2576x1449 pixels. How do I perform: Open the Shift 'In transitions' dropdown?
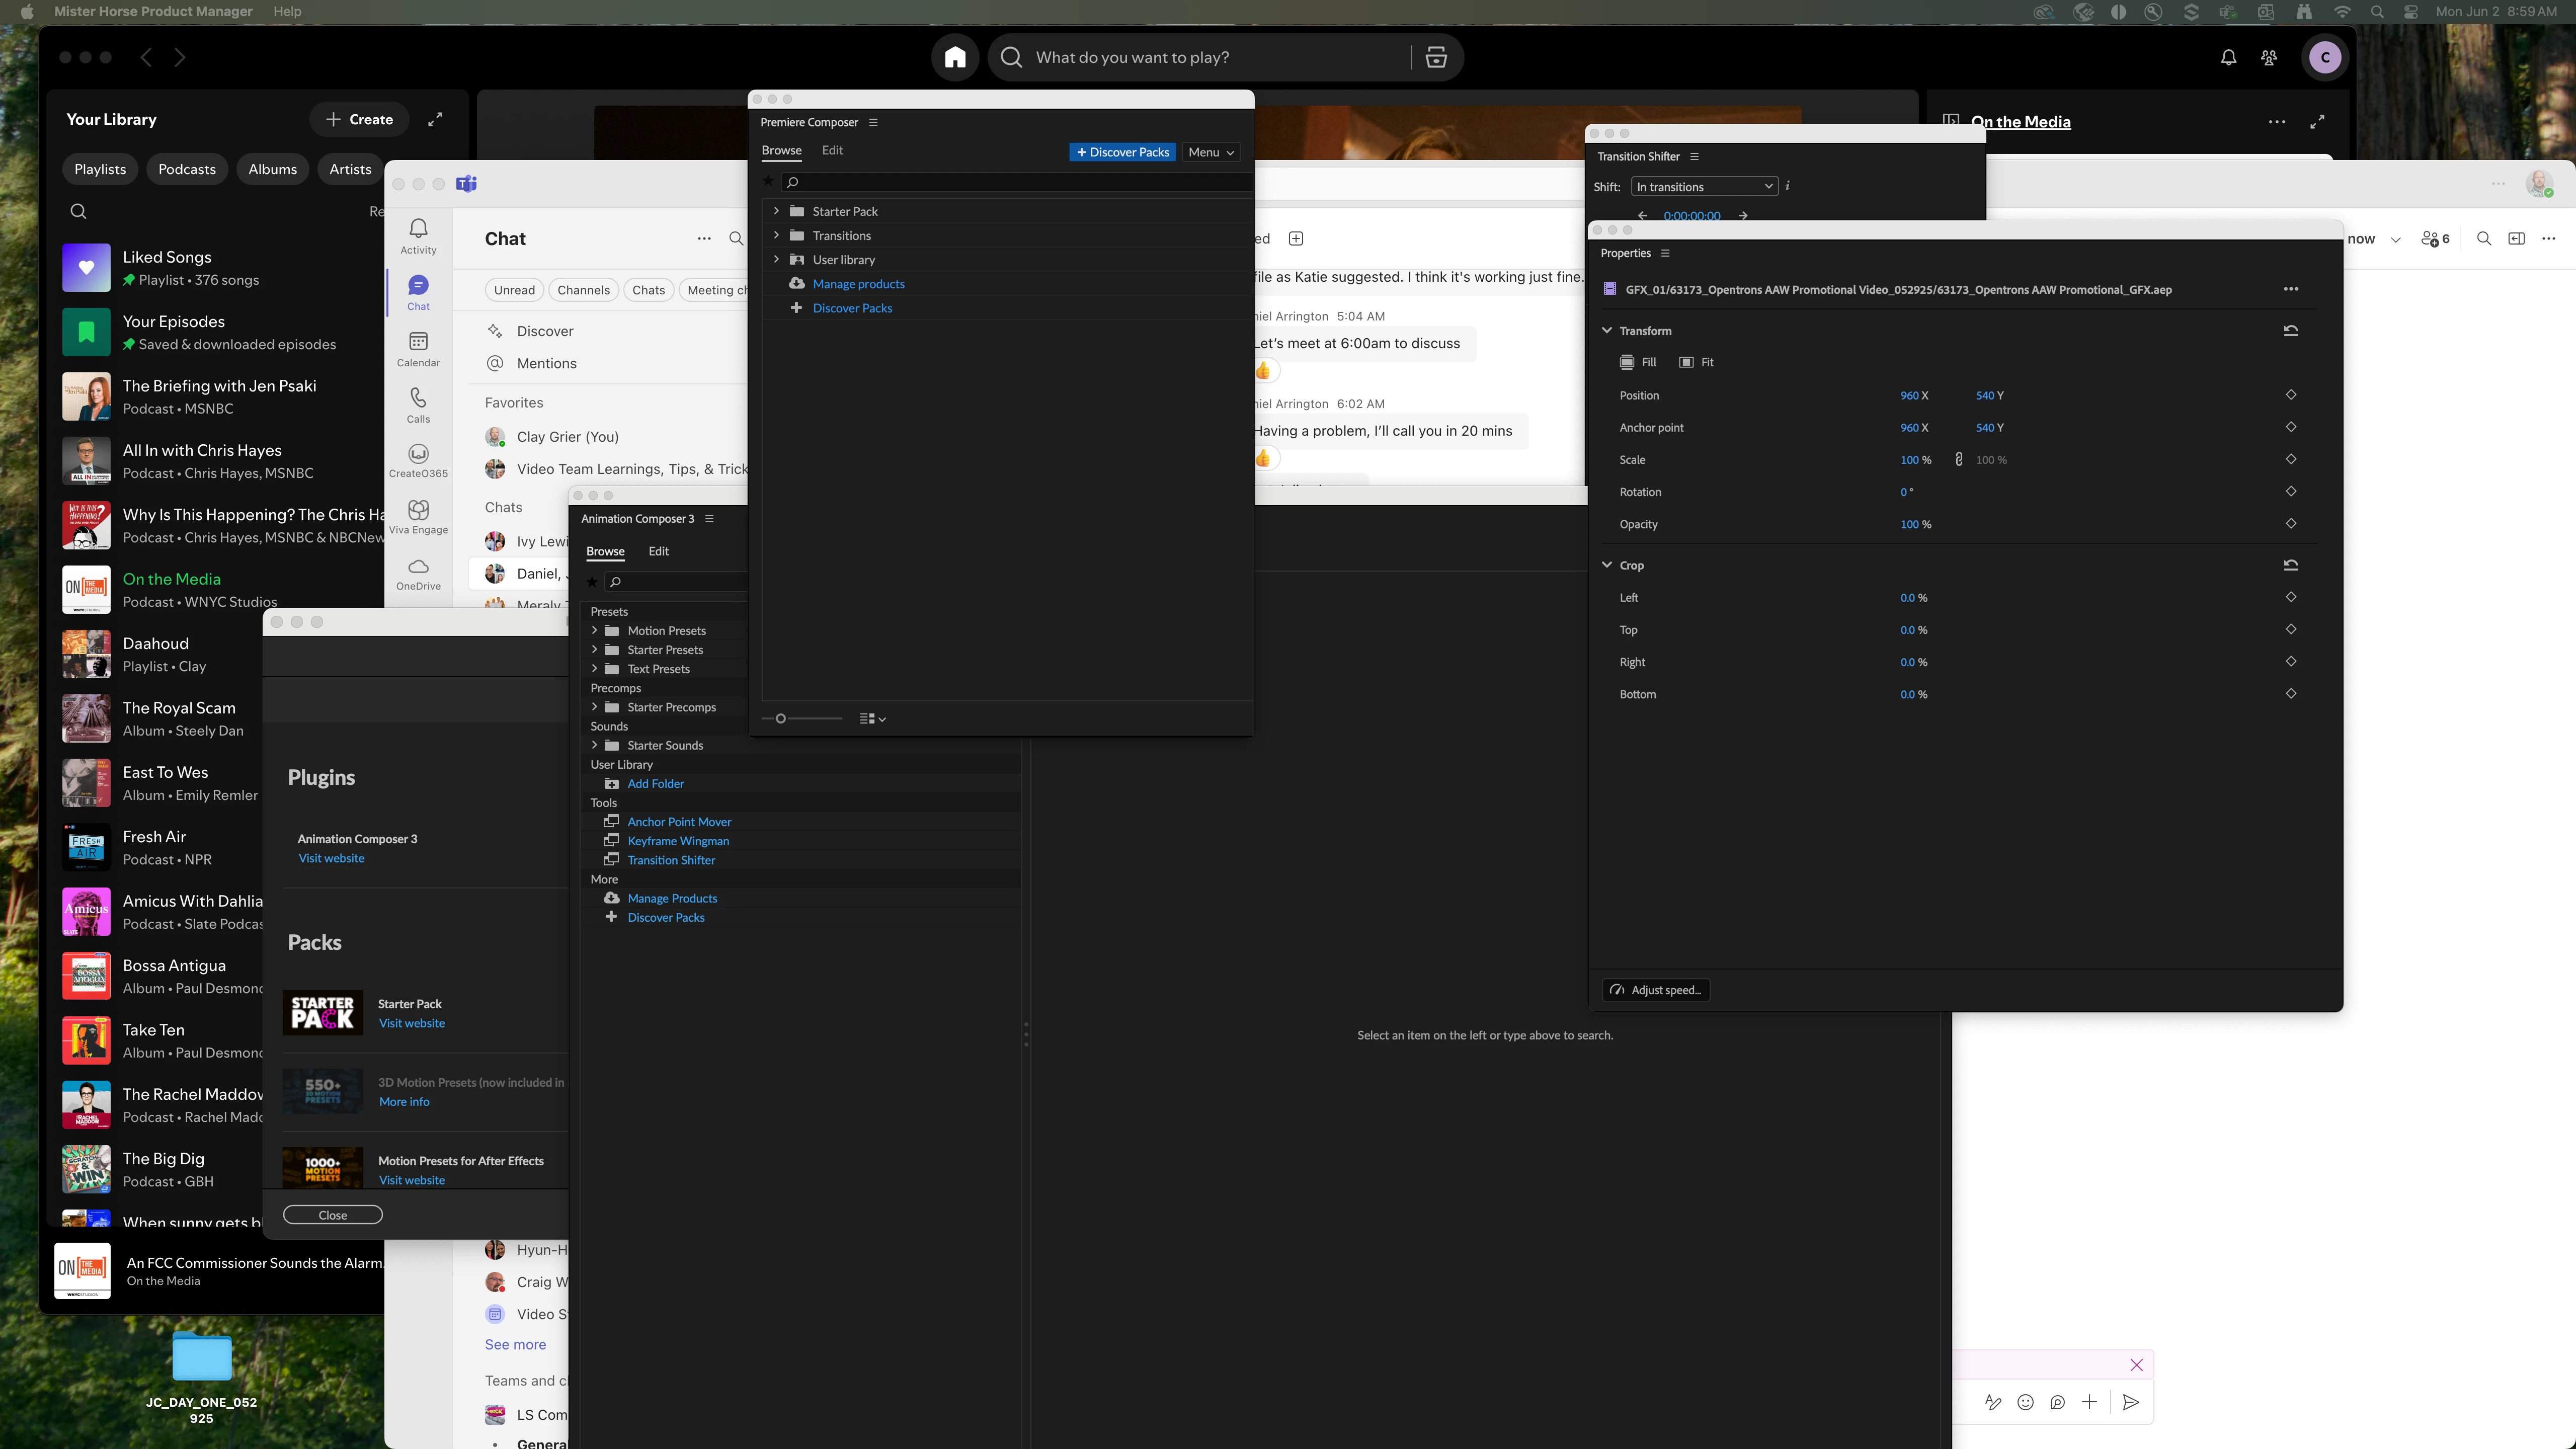coord(1704,187)
